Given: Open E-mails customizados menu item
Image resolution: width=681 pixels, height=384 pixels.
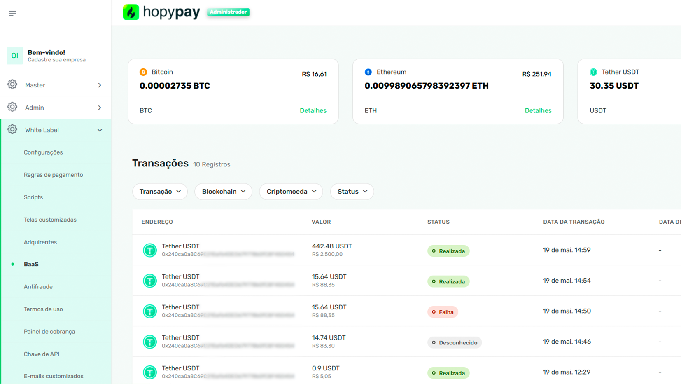Looking at the screenshot, I should 54,376.
